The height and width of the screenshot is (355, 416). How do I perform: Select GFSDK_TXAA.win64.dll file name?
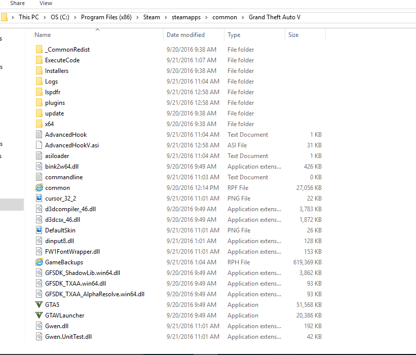tap(75, 284)
